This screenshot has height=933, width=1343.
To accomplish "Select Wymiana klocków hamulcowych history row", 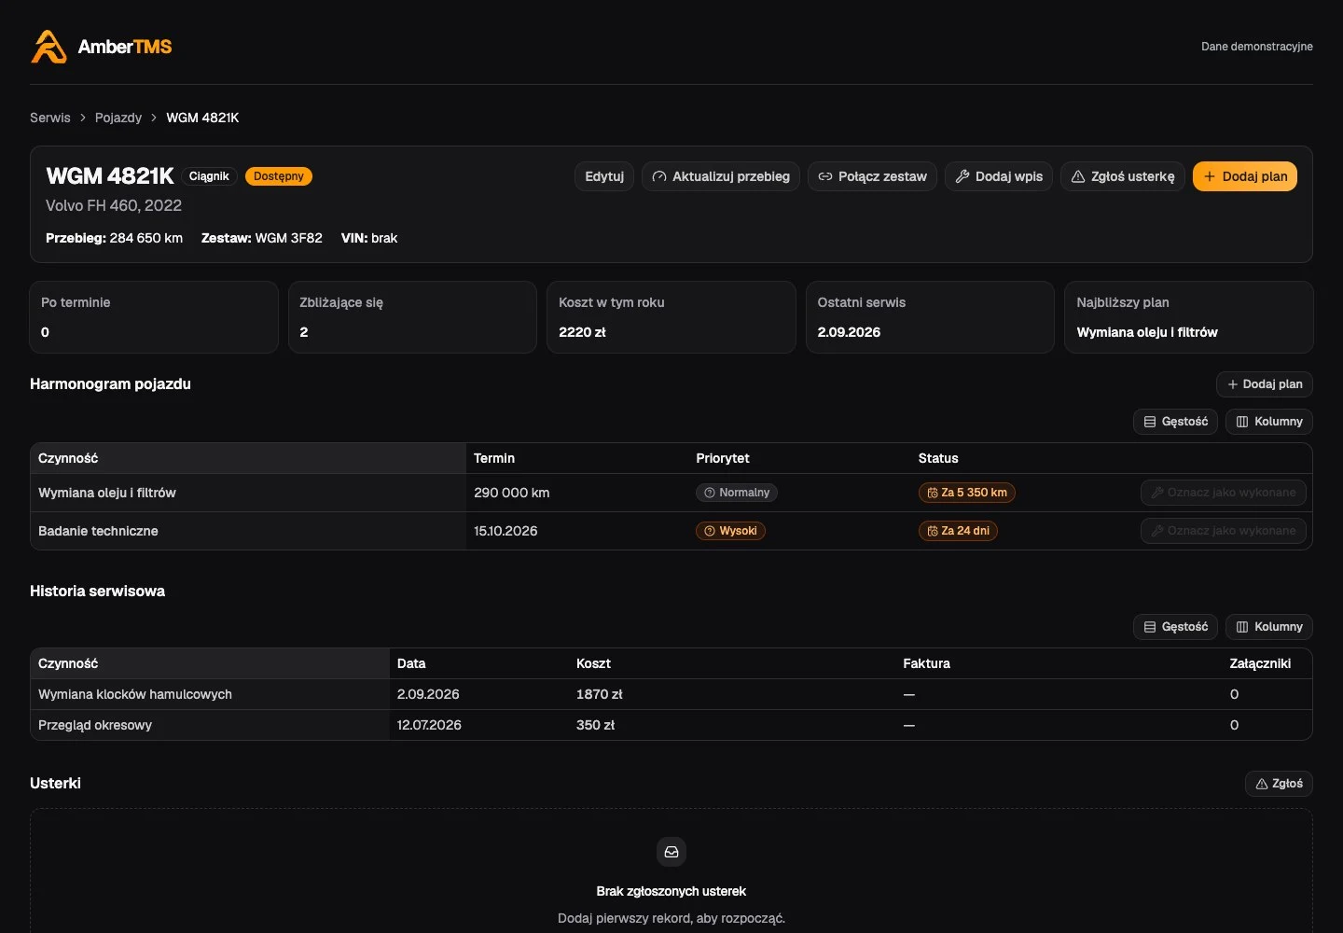I will tap(671, 694).
